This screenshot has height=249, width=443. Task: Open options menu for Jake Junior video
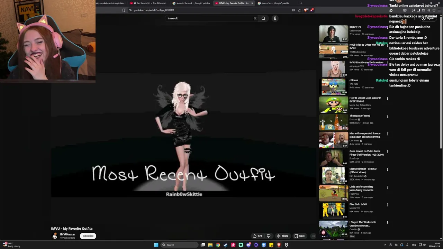pos(387,99)
